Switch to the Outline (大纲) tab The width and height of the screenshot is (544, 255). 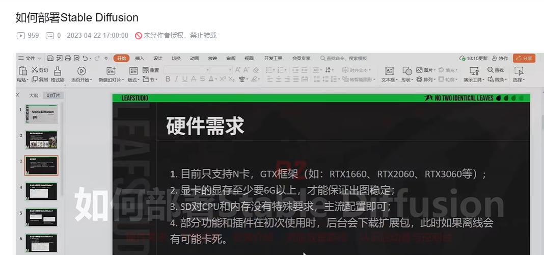(34, 95)
